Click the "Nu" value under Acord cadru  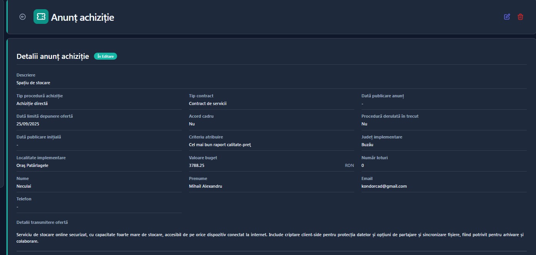pyautogui.click(x=192, y=124)
